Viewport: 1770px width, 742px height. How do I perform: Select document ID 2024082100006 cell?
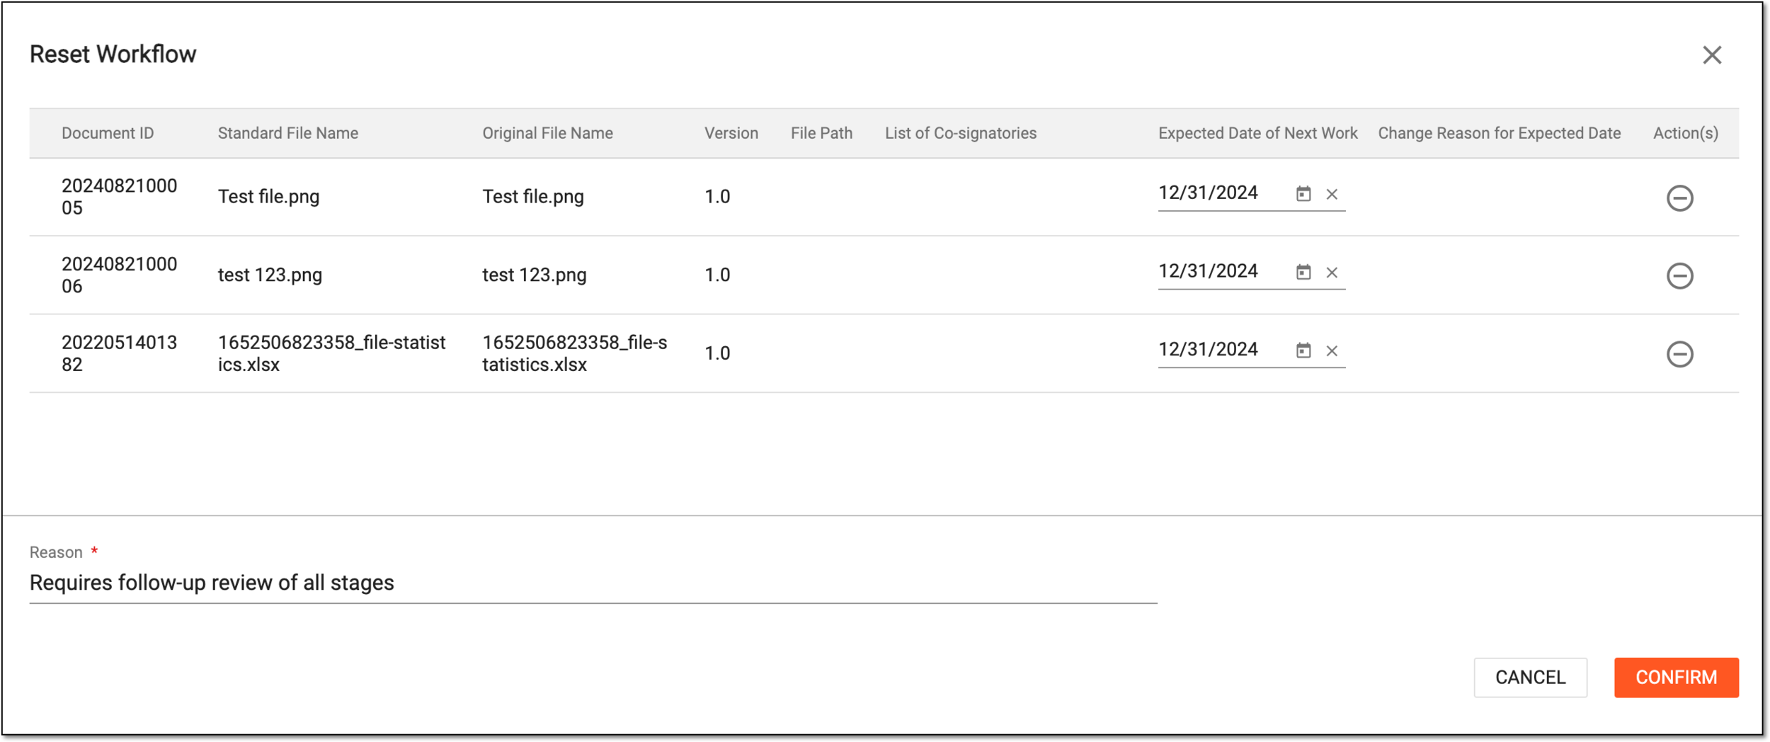point(119,275)
